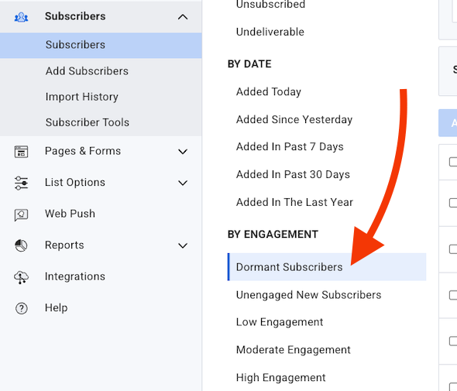
Task: Select the List Options menu
Action: pyautogui.click(x=75, y=183)
